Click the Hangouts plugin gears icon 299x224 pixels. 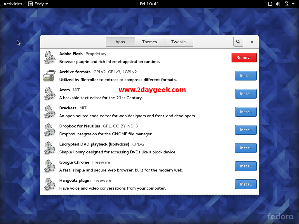[x=50, y=184]
